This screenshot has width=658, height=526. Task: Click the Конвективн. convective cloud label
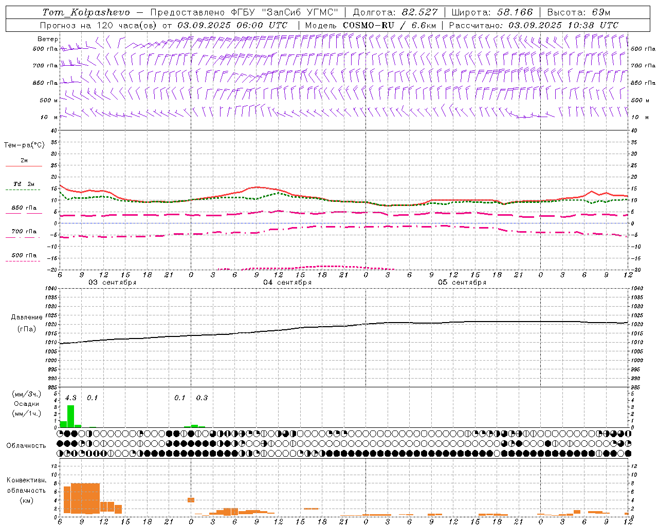click(26, 480)
